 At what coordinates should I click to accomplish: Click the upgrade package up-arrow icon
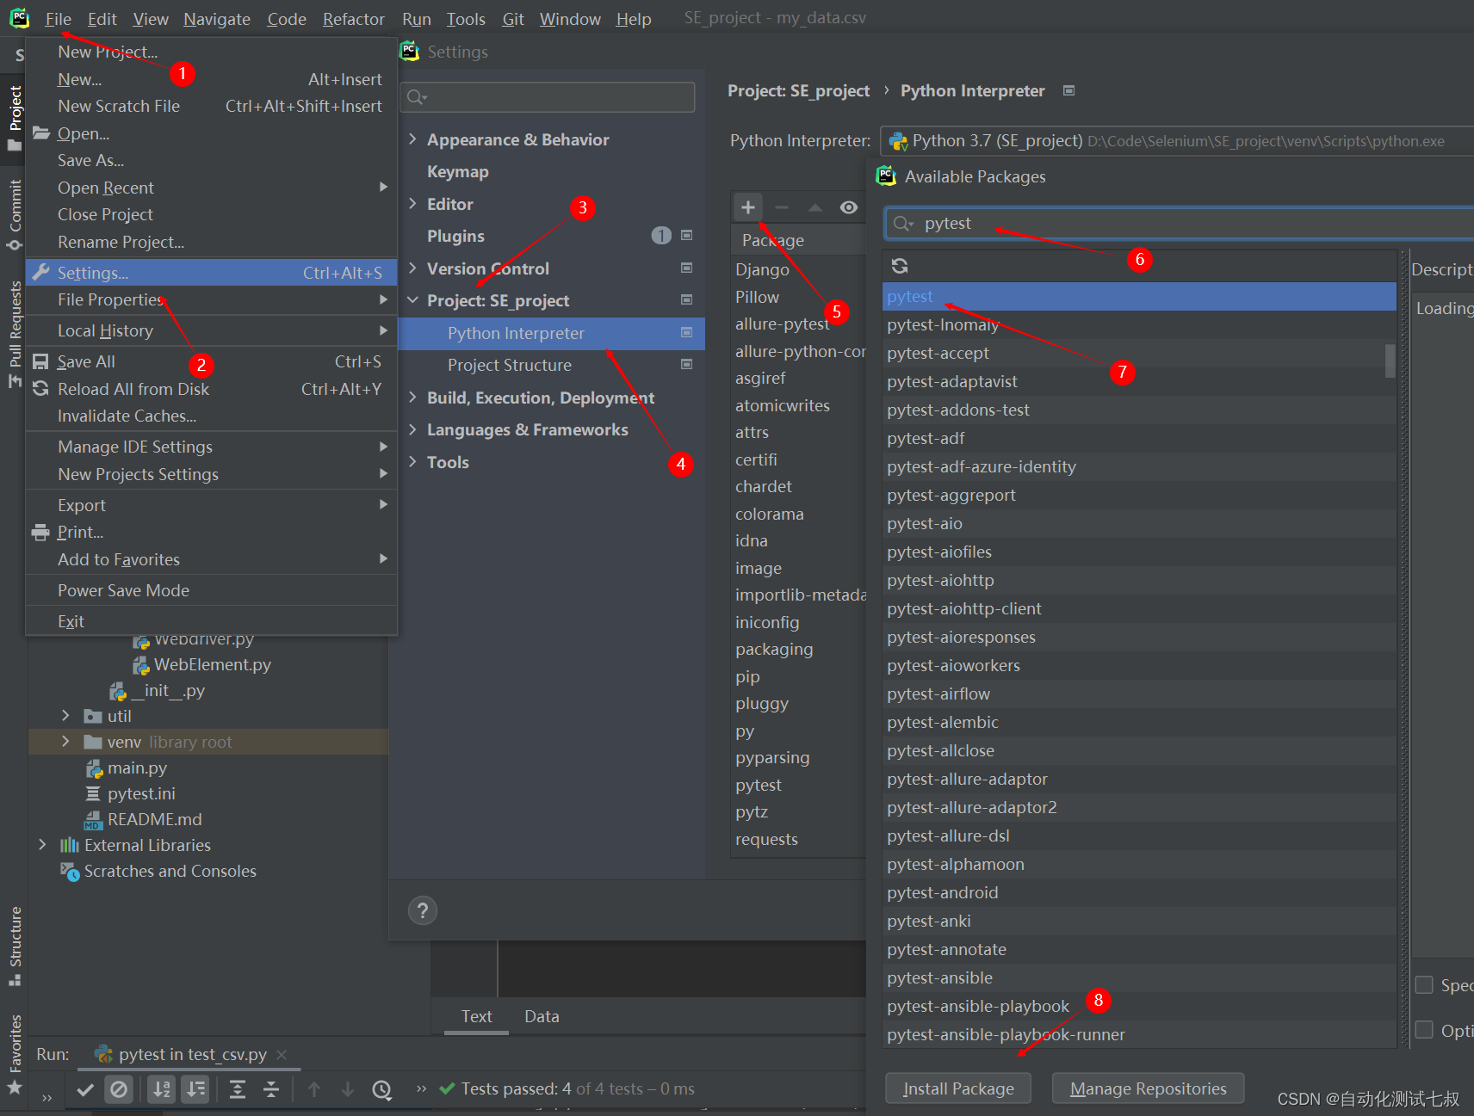tap(814, 207)
